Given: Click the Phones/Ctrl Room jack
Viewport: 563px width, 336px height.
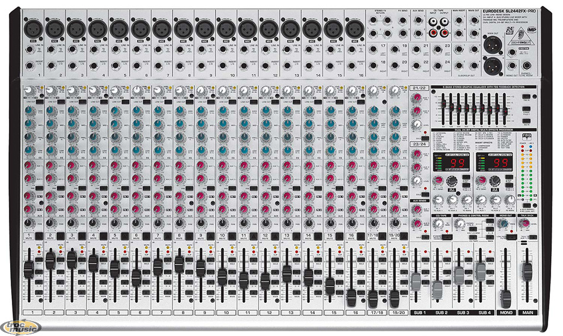Looking at the screenshot, I should [x=527, y=66].
